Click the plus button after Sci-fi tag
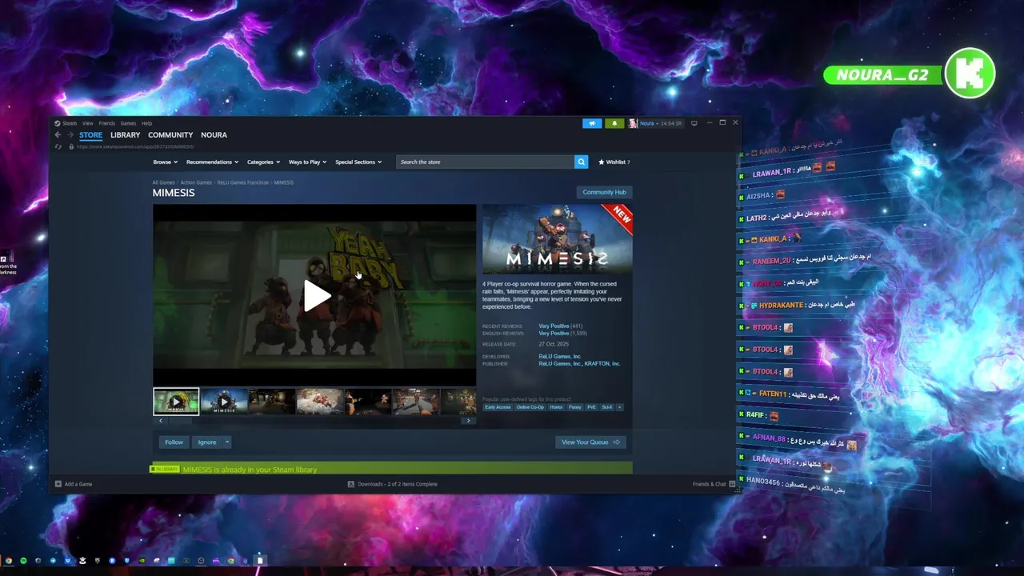This screenshot has width=1024, height=576. coord(619,407)
